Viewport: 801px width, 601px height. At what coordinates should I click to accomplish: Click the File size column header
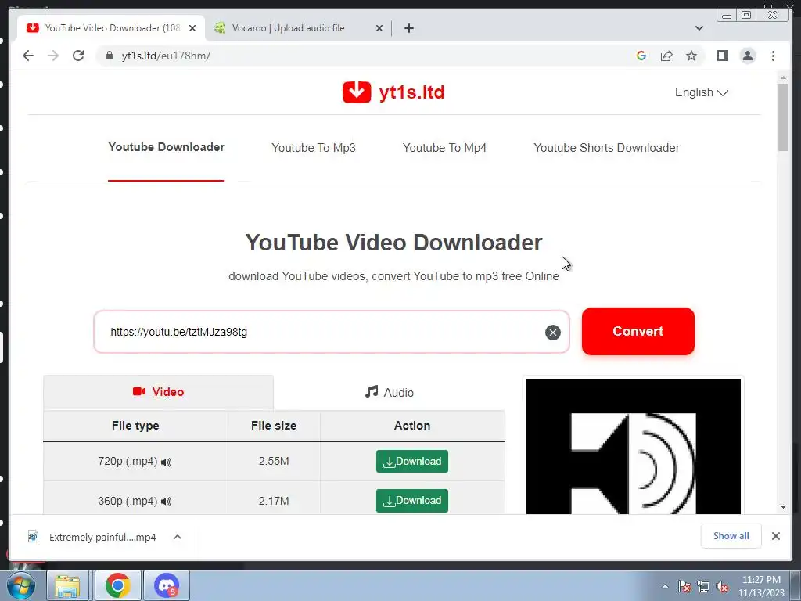(274, 426)
